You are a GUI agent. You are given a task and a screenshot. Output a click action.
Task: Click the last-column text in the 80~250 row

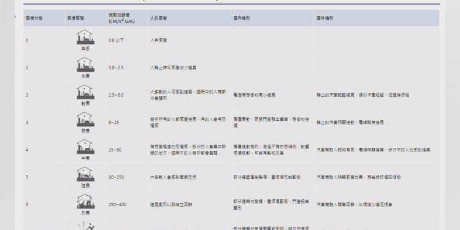point(359,177)
